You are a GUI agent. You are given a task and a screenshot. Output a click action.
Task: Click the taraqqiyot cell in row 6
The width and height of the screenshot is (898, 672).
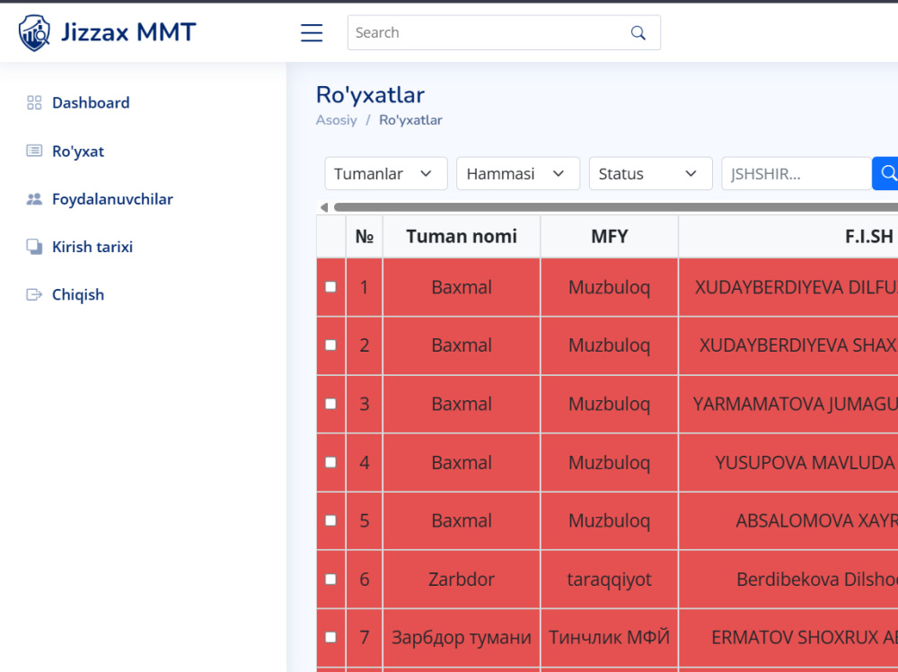(610, 580)
